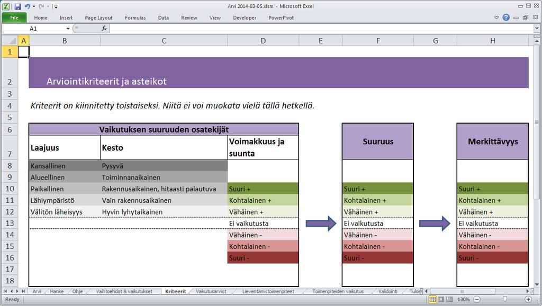The width and height of the screenshot is (542, 306).
Task: Open the Validointi sheet tab
Action: pyautogui.click(x=388, y=292)
